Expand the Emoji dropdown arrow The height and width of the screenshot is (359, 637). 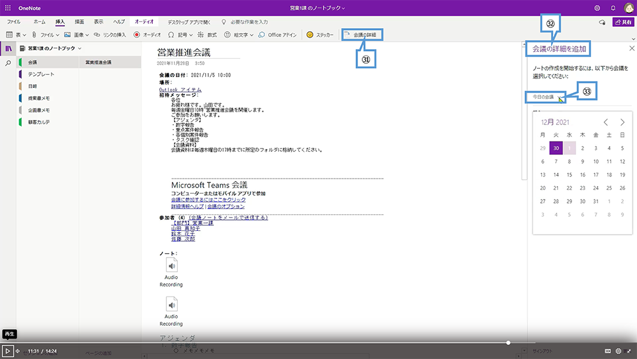[252, 35]
